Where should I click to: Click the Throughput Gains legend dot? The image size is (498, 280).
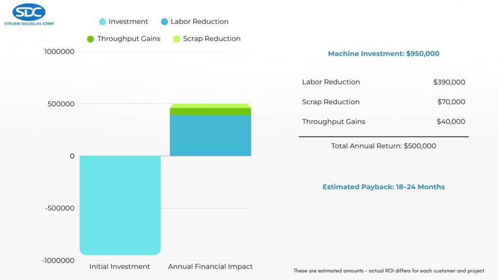90,39
